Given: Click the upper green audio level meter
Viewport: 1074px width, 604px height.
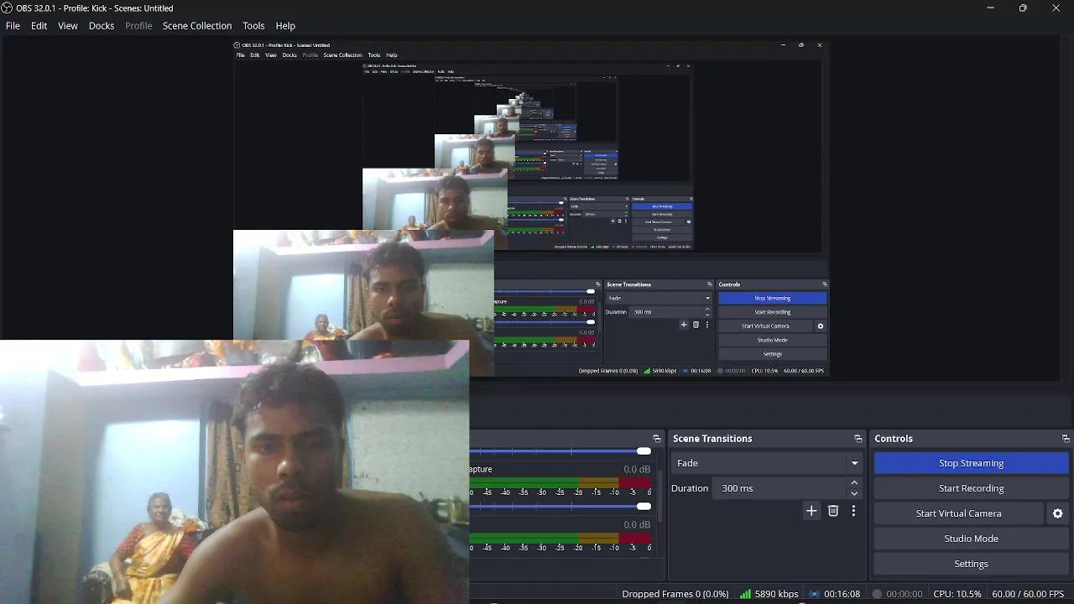Looking at the screenshot, I should (560, 483).
